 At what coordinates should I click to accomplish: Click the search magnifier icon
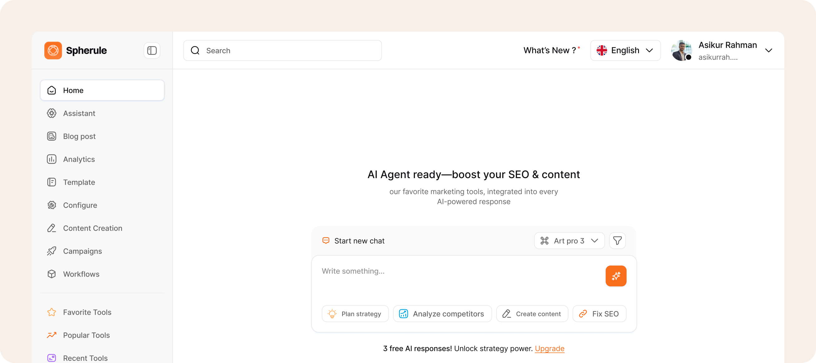click(195, 50)
